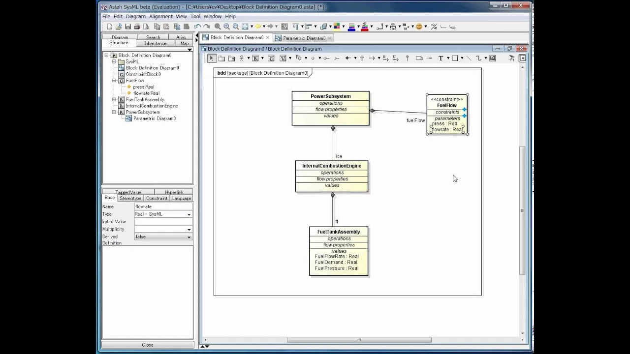The width and height of the screenshot is (630, 354).
Task: Select the Actor stick figure tool
Action: 242,58
